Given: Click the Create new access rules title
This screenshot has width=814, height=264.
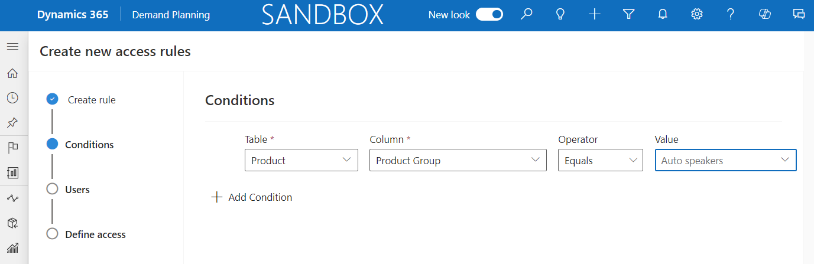Looking at the screenshot, I should (x=115, y=51).
